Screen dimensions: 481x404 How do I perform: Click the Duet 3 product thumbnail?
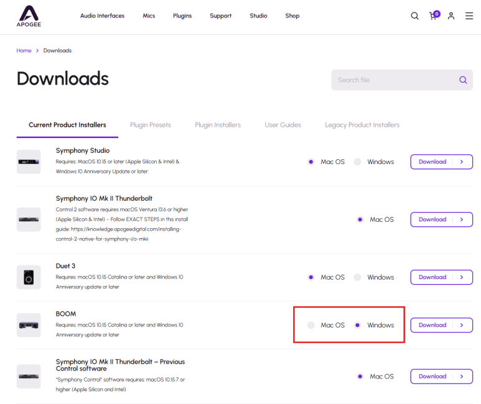(x=29, y=277)
